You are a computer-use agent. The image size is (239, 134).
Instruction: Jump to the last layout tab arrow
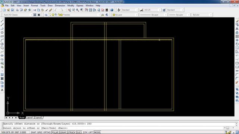(x=16, y=118)
